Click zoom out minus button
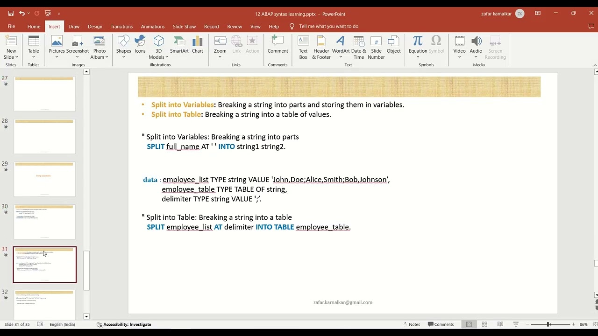Image resolution: width=598 pixels, height=336 pixels. click(x=527, y=324)
